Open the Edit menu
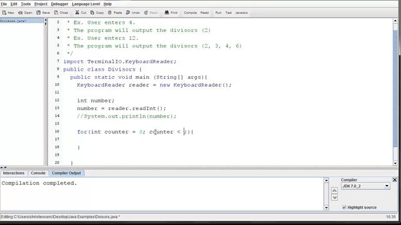 coord(14,4)
